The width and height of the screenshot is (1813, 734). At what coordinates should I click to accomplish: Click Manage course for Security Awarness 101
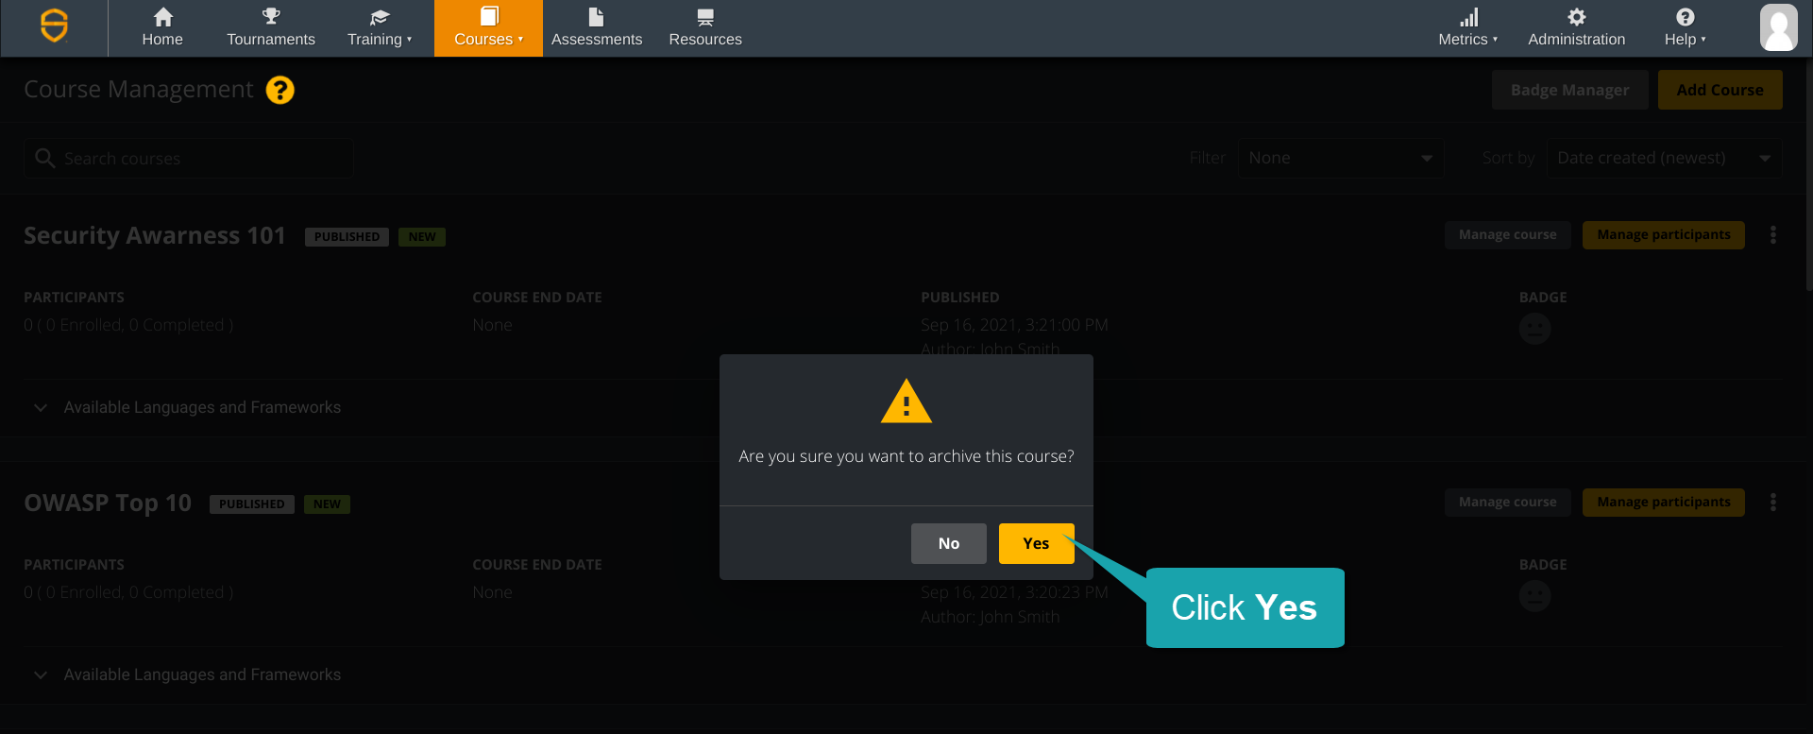(x=1508, y=234)
